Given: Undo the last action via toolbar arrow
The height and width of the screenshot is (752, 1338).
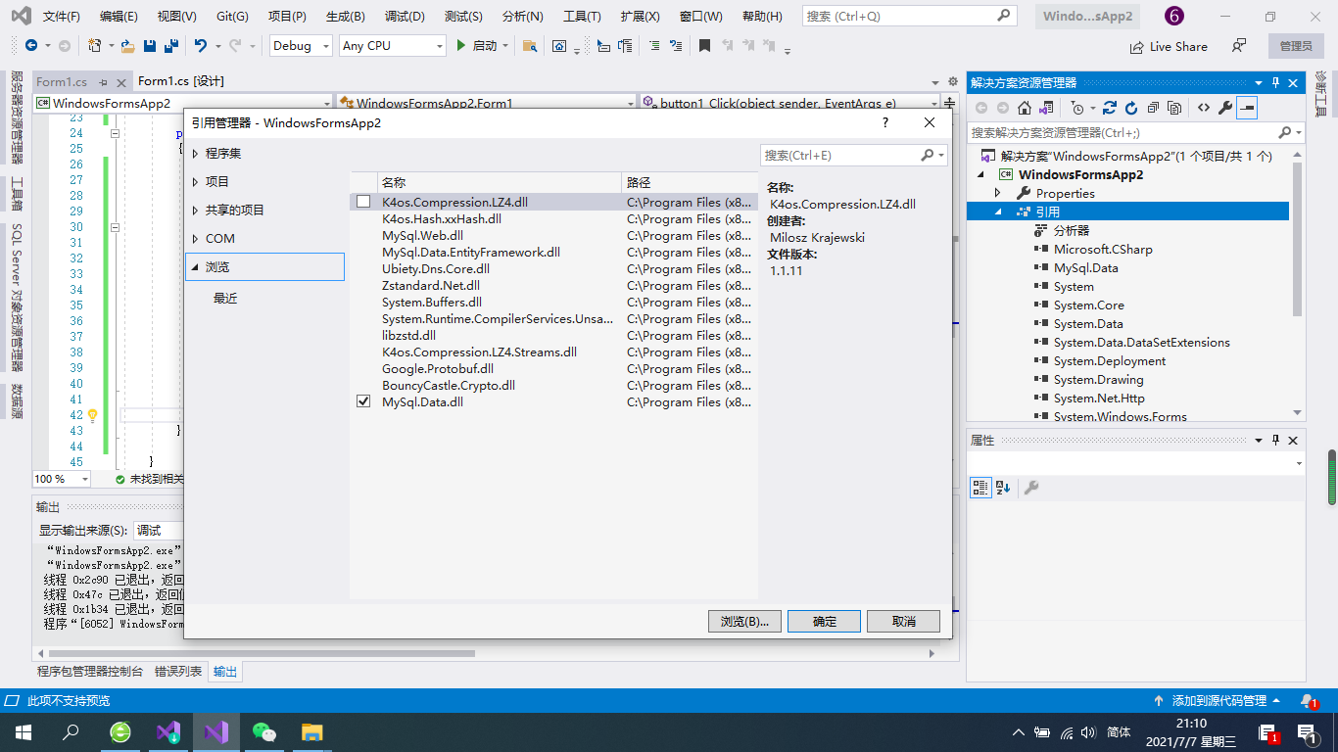Looking at the screenshot, I should pos(201,46).
